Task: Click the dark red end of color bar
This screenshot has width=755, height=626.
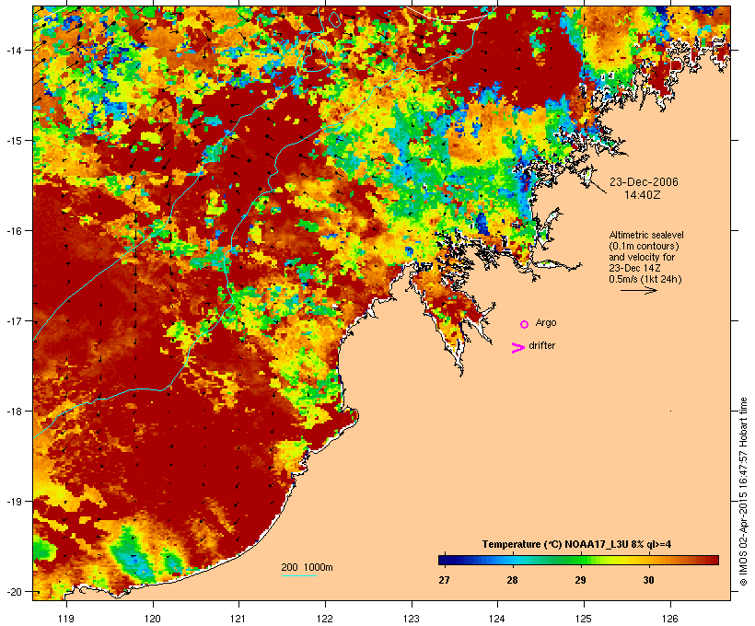Action: click(x=714, y=560)
